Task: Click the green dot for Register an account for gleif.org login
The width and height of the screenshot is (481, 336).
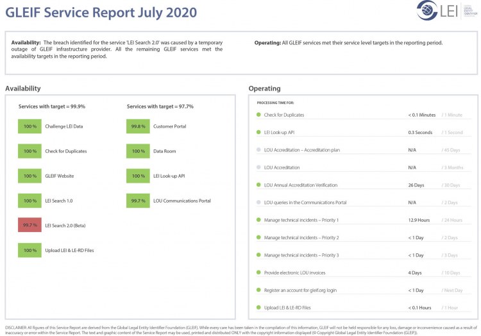Action: (258, 290)
